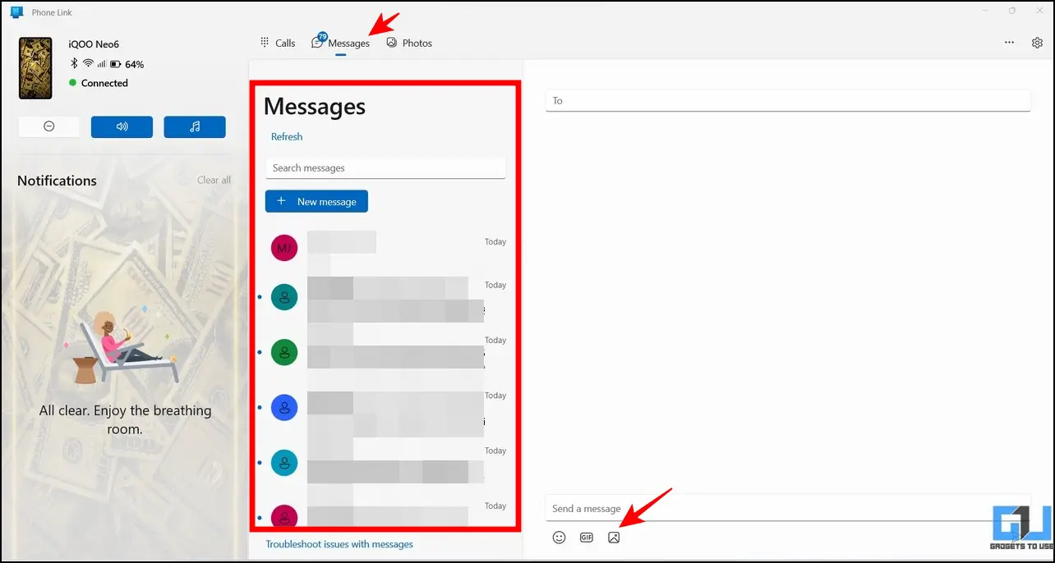Screen dimensions: 1055x563
Task: Start a New message
Action: point(316,201)
